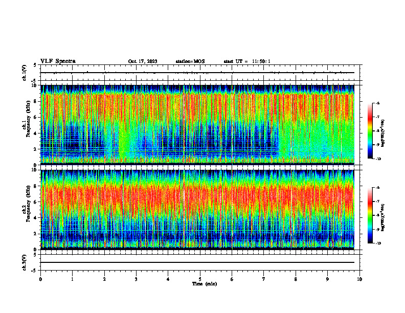Select the ch.2 colorbar "log(PSD)" unit label
Viewport: 405px width, 313px height.
tap(383, 217)
